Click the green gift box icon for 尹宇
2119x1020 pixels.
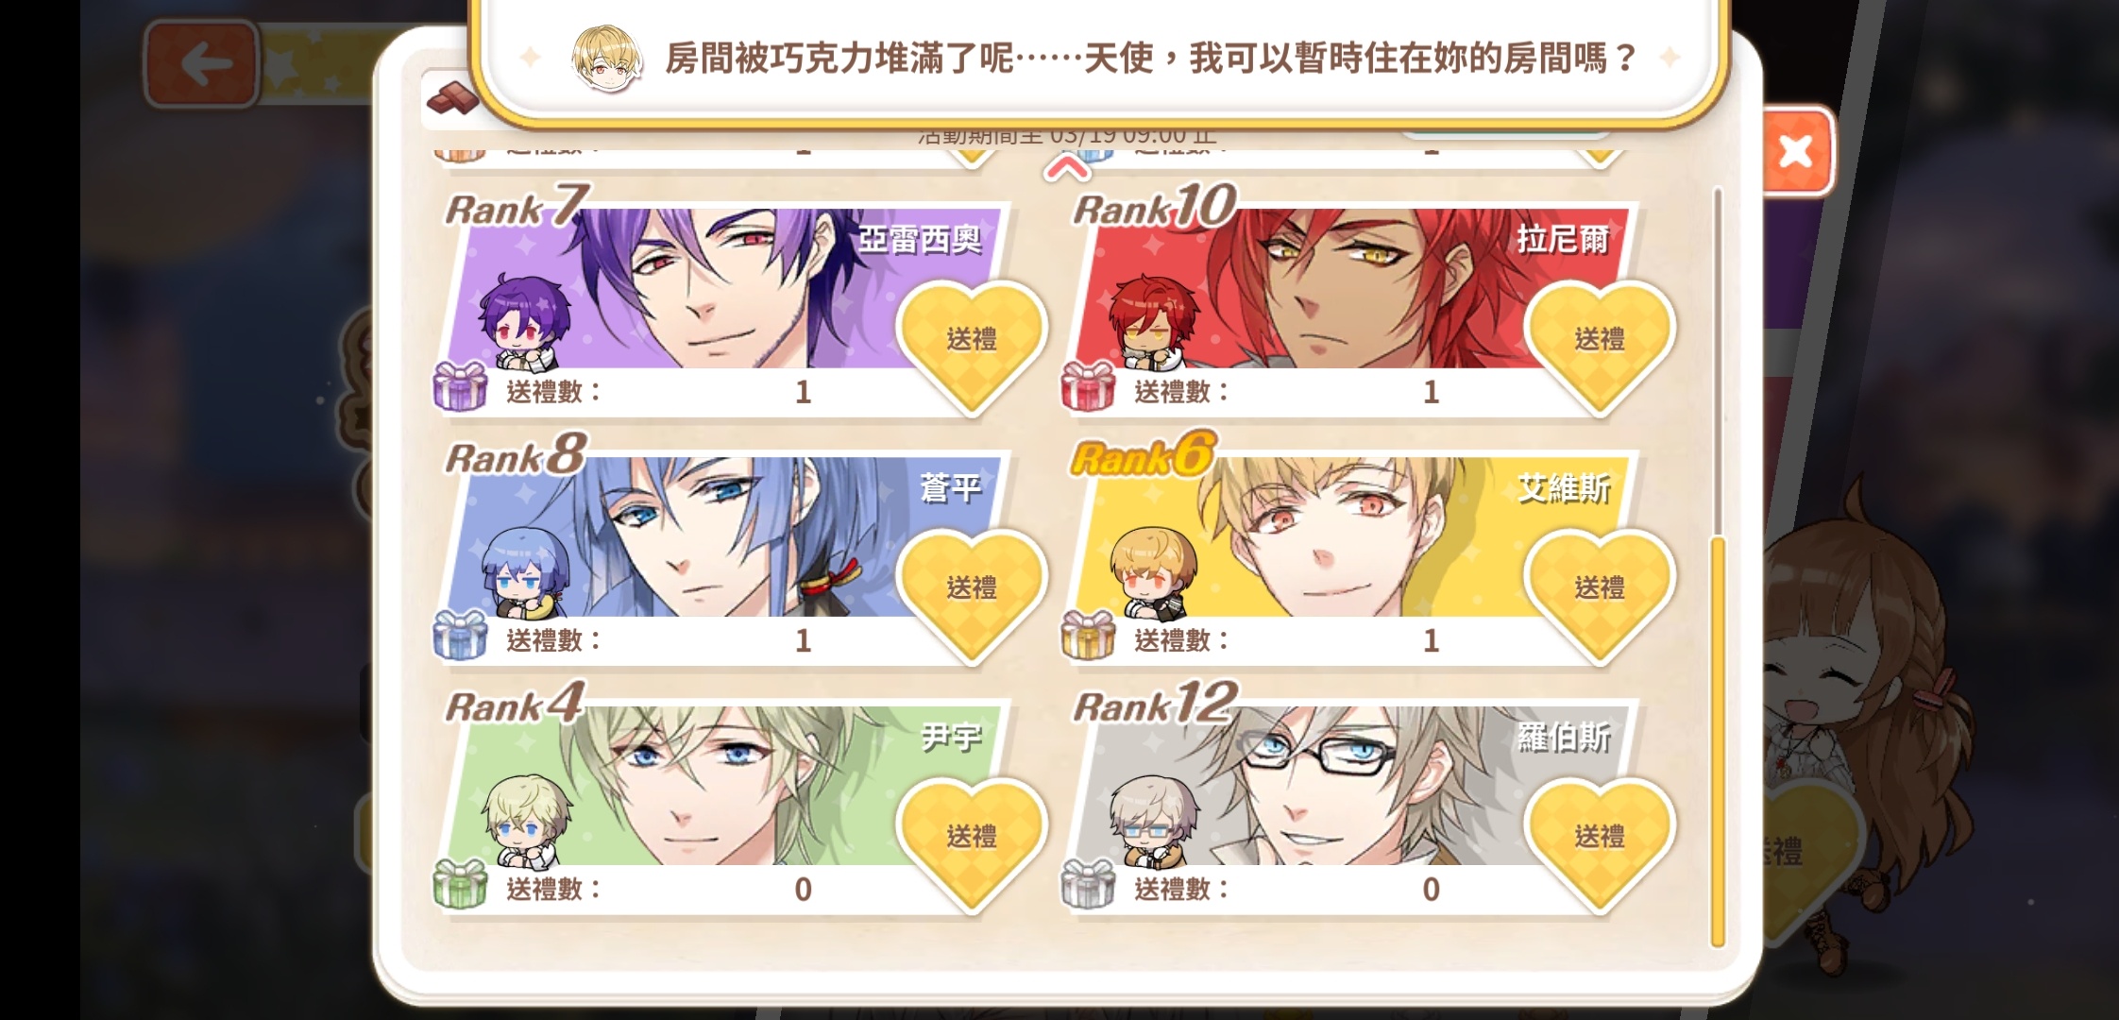(x=460, y=884)
